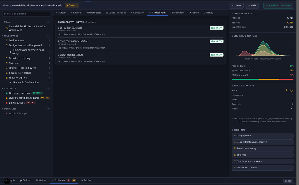The image size is (299, 185).
Task: Select the Critical Path tab
Action: [x=157, y=13]
